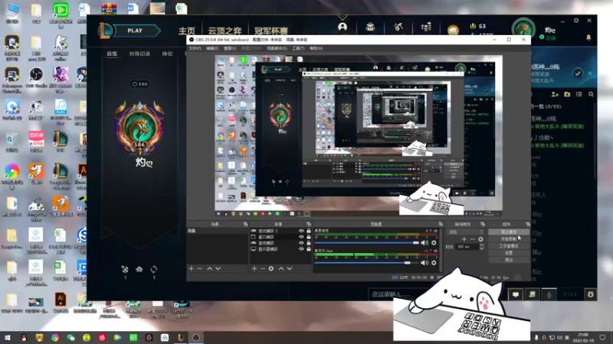This screenshot has width=613, height=344.
Task: Remove the transition with the minus icon
Action: (x=472, y=239)
